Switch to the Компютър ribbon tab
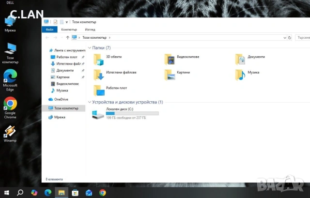The width and height of the screenshot is (310, 198). [x=69, y=30]
